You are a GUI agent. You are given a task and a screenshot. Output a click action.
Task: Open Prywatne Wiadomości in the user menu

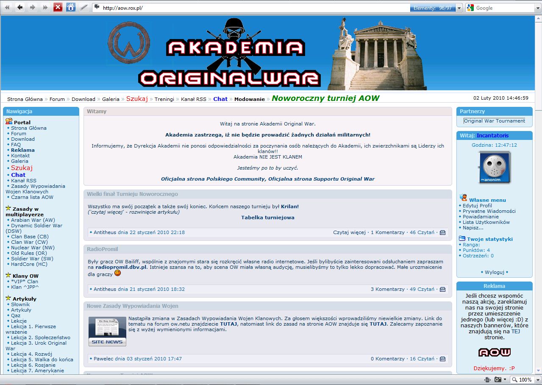489,211
